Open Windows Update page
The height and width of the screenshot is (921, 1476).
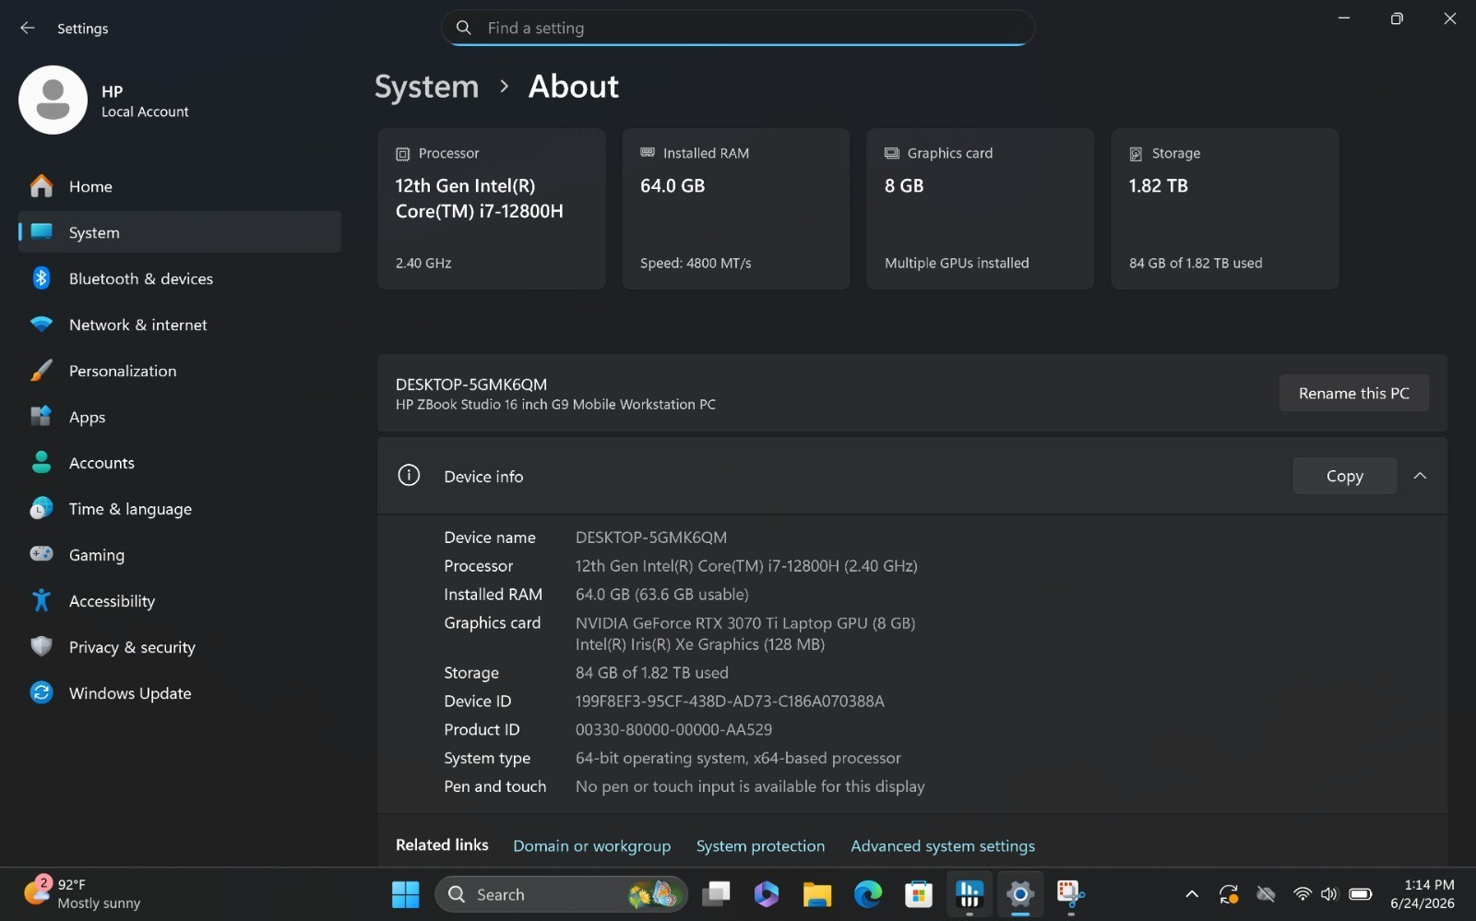point(180,693)
